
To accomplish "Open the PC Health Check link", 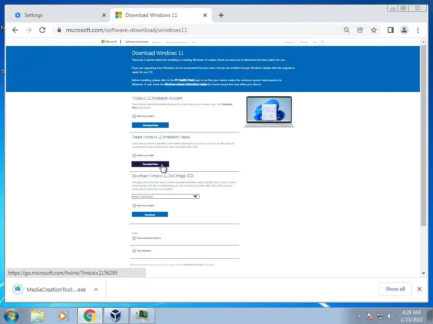I will [x=184, y=80].
